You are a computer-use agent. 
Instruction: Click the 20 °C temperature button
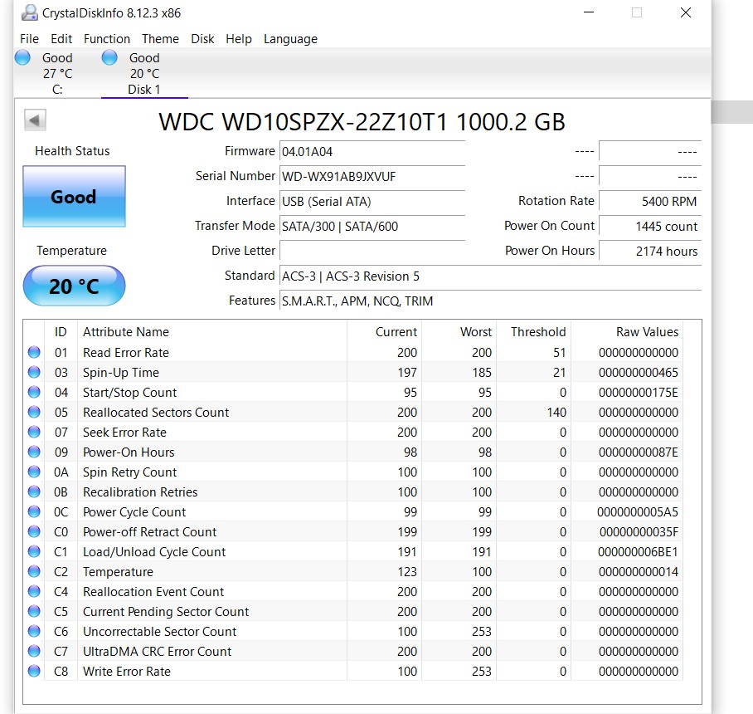74,286
